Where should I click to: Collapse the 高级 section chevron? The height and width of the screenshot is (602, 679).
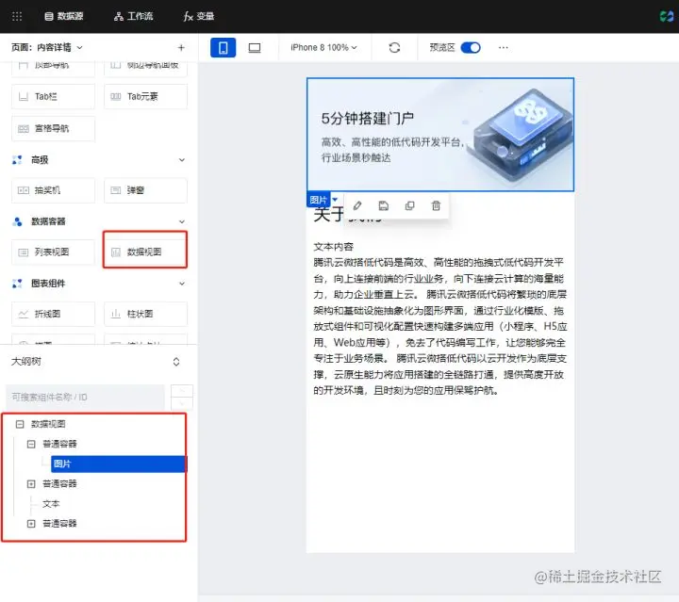click(182, 160)
